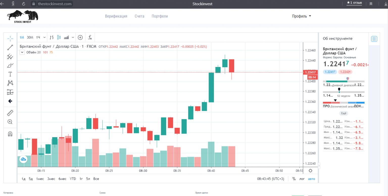Set the range to 5л
Screen dimensions: 388x196
point(88,179)
